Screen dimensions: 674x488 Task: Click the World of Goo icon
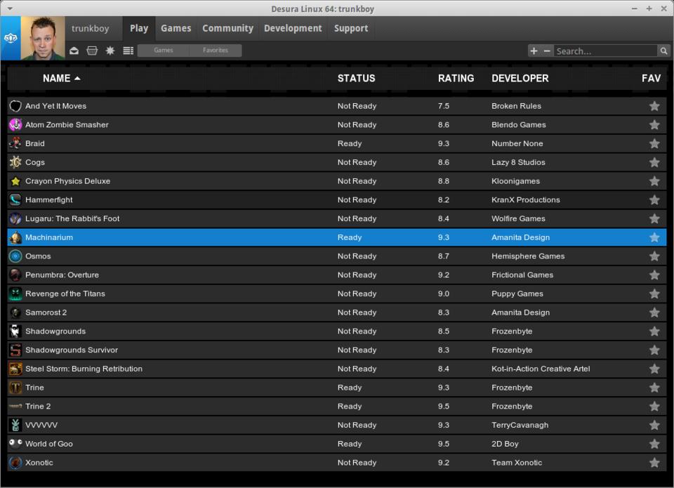15,444
